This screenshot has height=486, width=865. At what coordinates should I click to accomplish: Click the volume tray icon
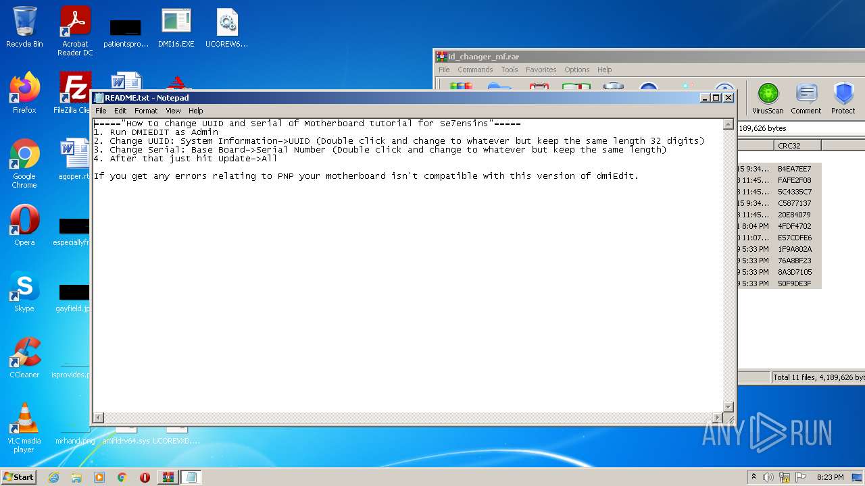click(x=768, y=477)
